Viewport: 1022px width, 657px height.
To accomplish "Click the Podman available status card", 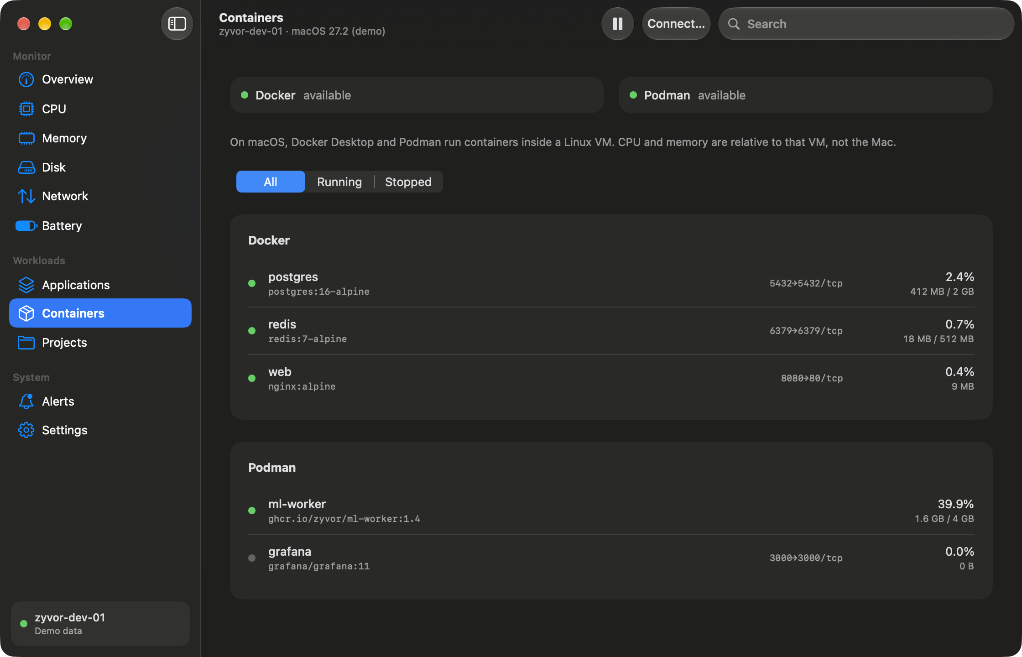I will pos(806,95).
